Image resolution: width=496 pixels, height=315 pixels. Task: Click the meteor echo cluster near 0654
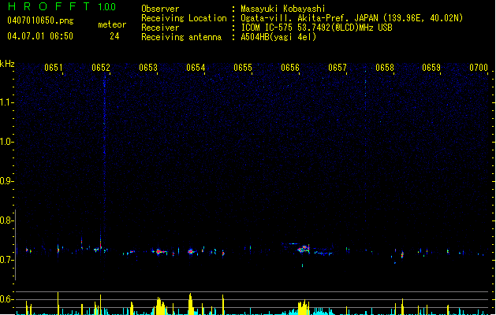pyautogui.click(x=191, y=252)
